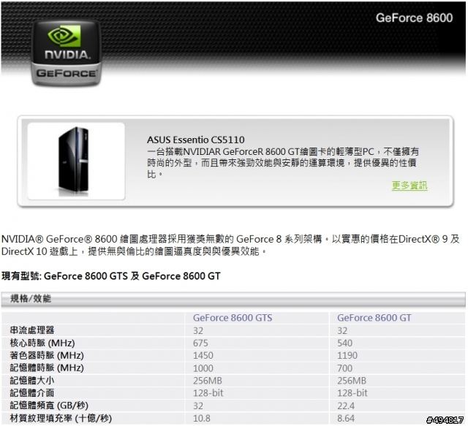
Task: Select the GTS shader clock value 1450
Action: tap(203, 356)
